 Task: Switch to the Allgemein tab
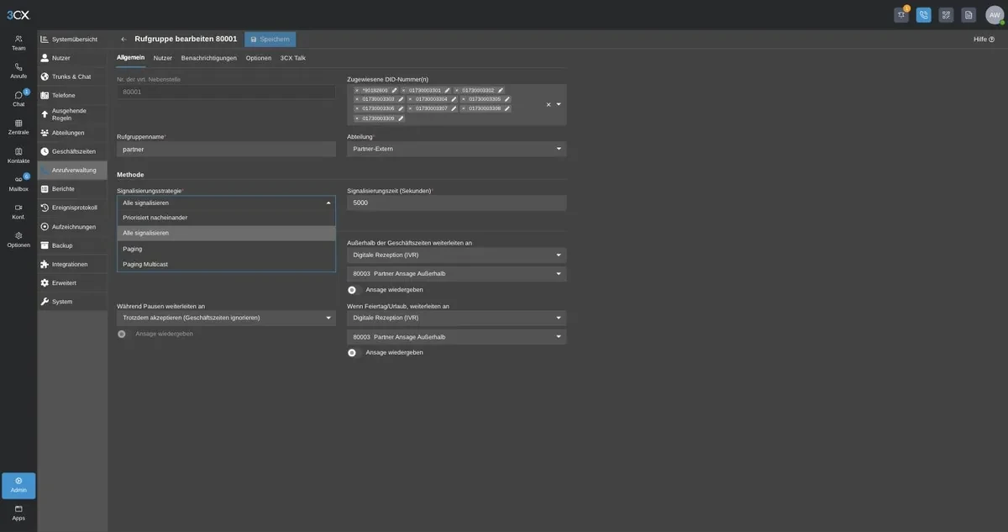click(130, 57)
